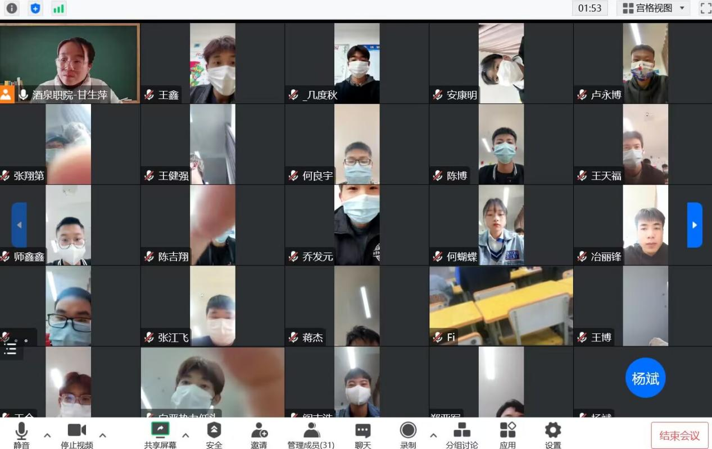Go to next page of participants
712x449 pixels.
click(x=695, y=225)
